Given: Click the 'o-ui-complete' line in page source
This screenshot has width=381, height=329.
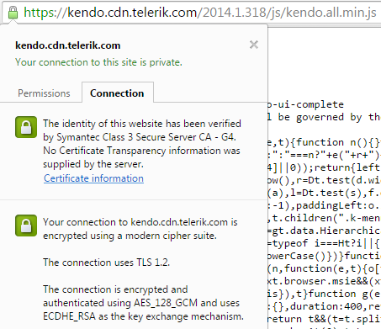Looking at the screenshot, I should pyautogui.click(x=305, y=104).
